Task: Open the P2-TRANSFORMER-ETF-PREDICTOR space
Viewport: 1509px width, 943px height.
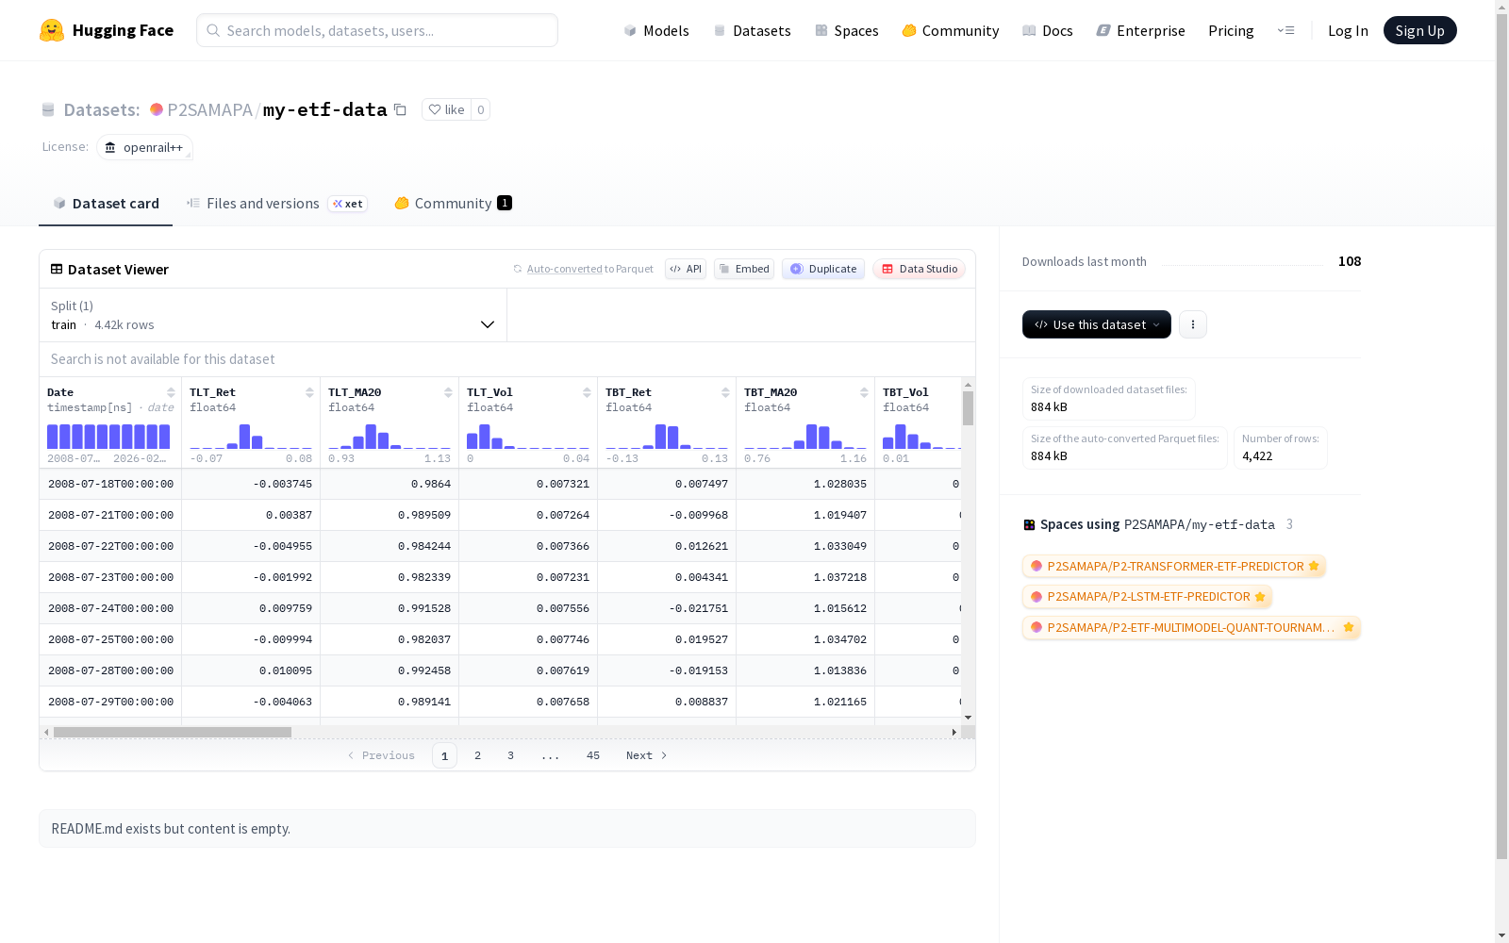Action: [x=1174, y=566]
